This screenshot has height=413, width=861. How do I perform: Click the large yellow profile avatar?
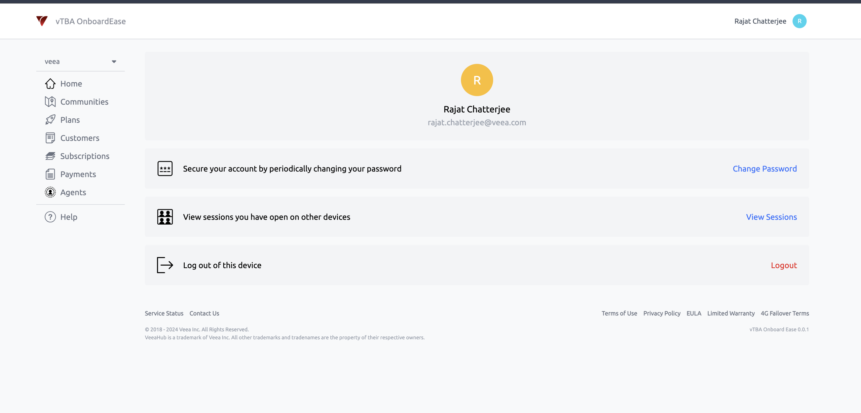pos(477,80)
